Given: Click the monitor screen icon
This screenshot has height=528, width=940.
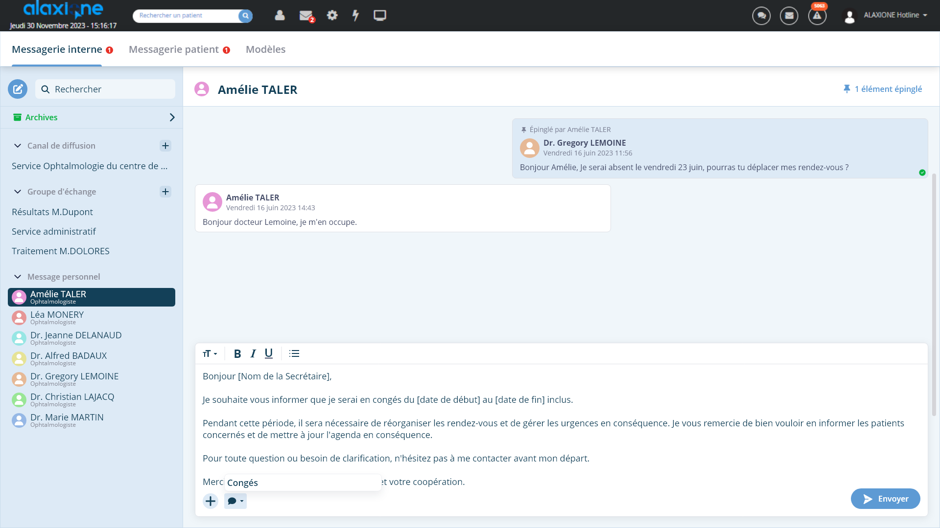Looking at the screenshot, I should point(380,16).
